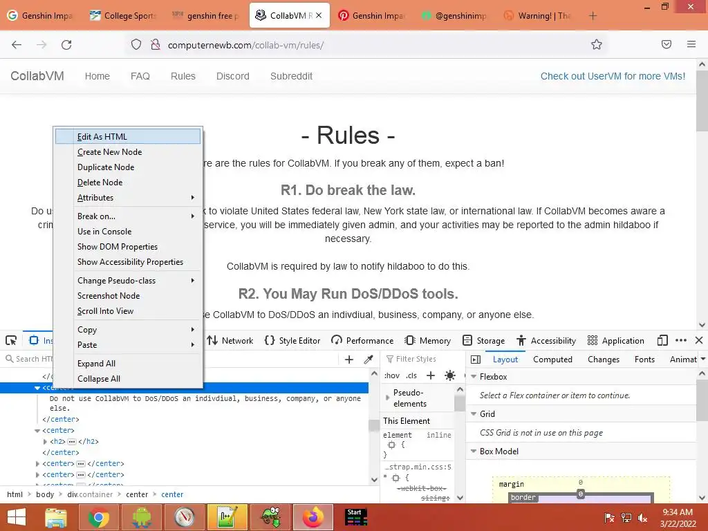Collapse the Box Model section
The width and height of the screenshot is (708, 531).
point(474,451)
